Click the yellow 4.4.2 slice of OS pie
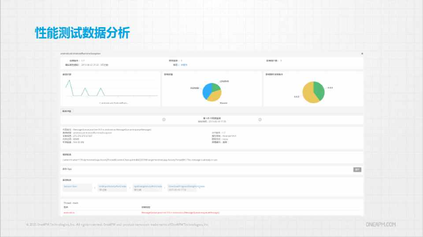 pos(308,94)
